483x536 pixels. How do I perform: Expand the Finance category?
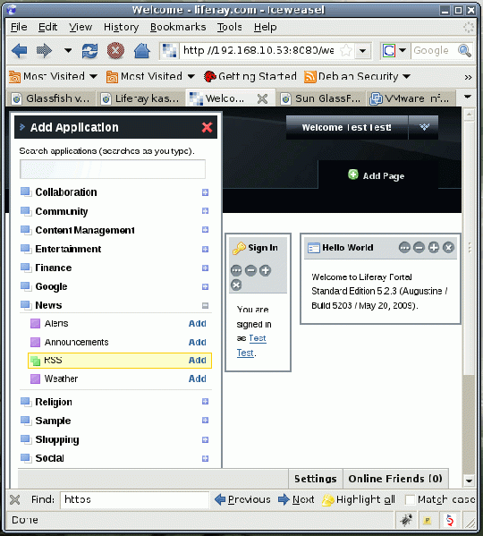[x=205, y=268]
